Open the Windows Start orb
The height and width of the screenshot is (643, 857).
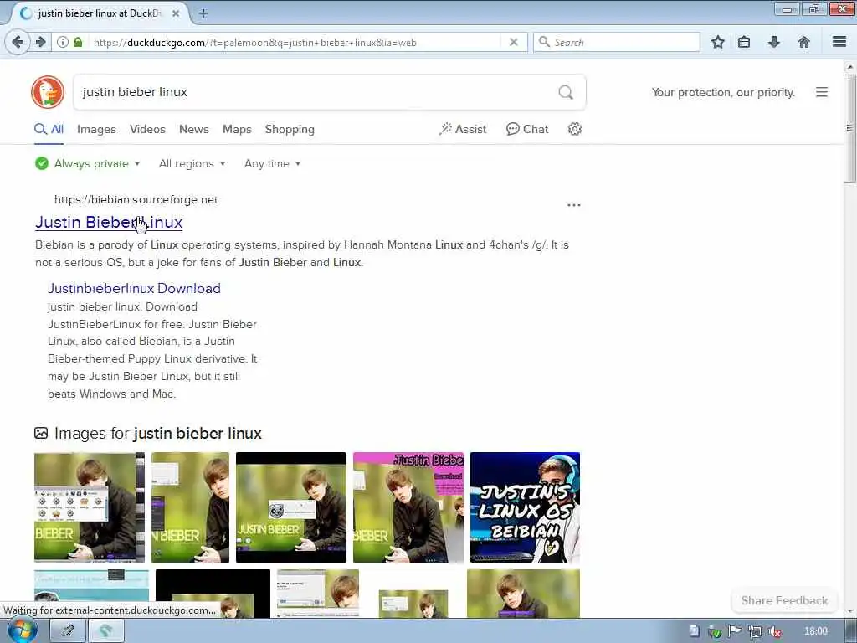(x=23, y=631)
